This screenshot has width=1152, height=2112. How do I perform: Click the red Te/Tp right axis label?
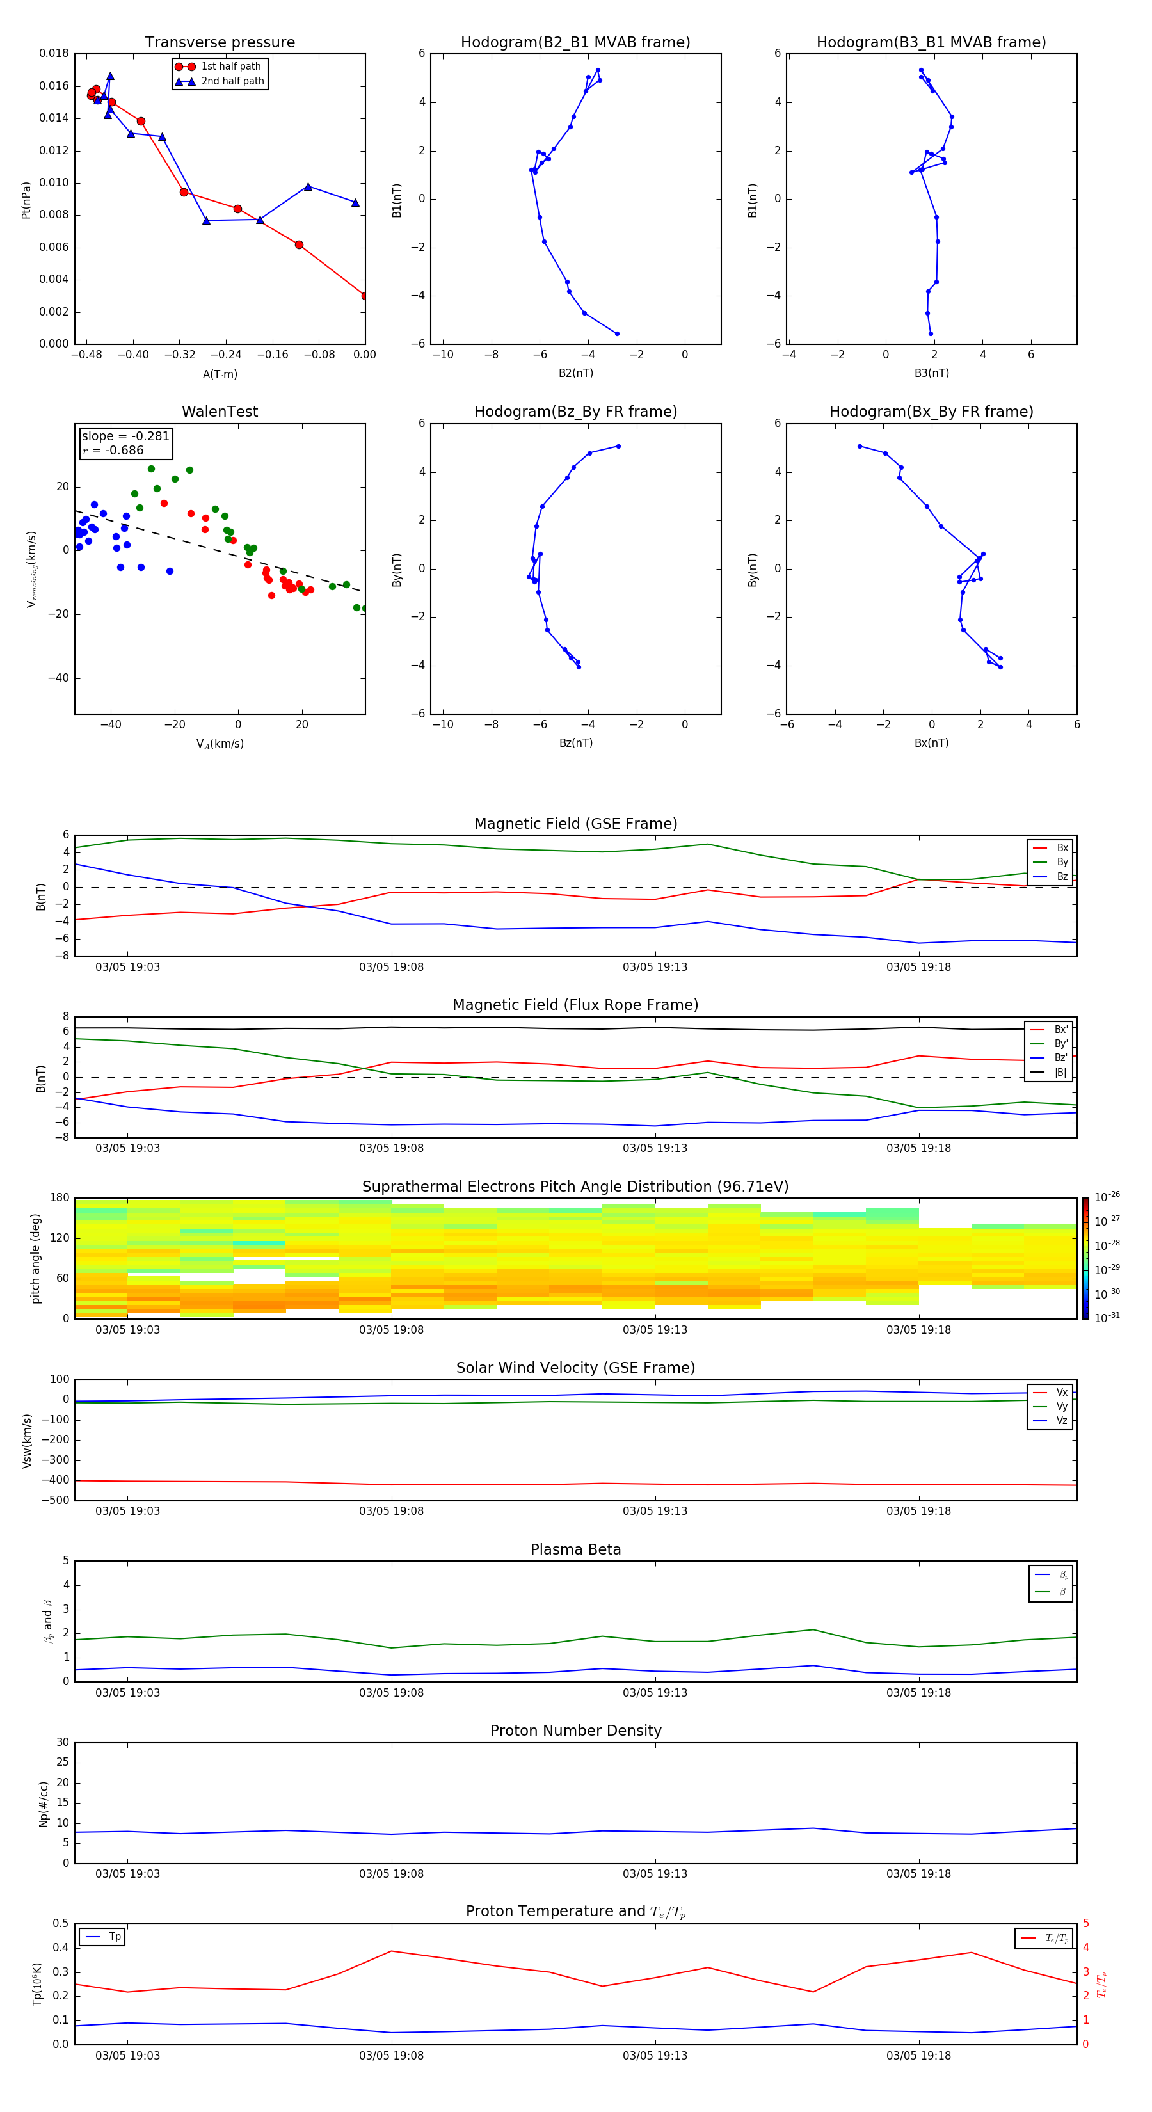(1102, 1985)
